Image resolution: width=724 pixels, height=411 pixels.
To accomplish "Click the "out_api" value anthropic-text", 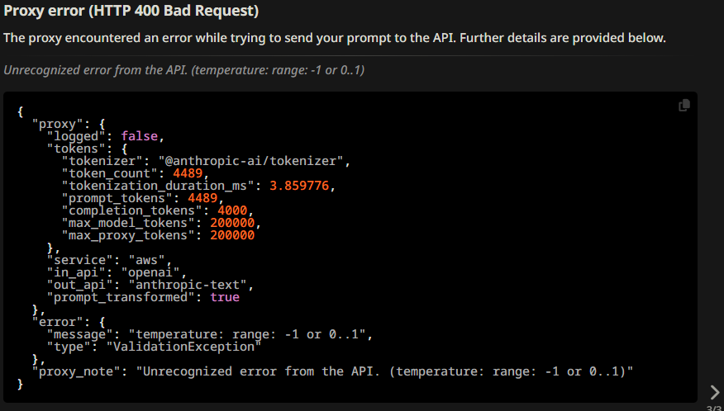I will pos(188,285).
